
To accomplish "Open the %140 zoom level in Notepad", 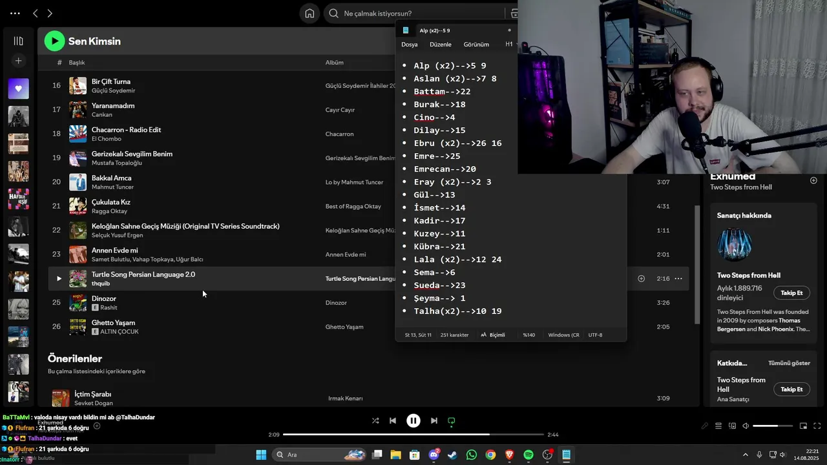I will click(x=529, y=335).
